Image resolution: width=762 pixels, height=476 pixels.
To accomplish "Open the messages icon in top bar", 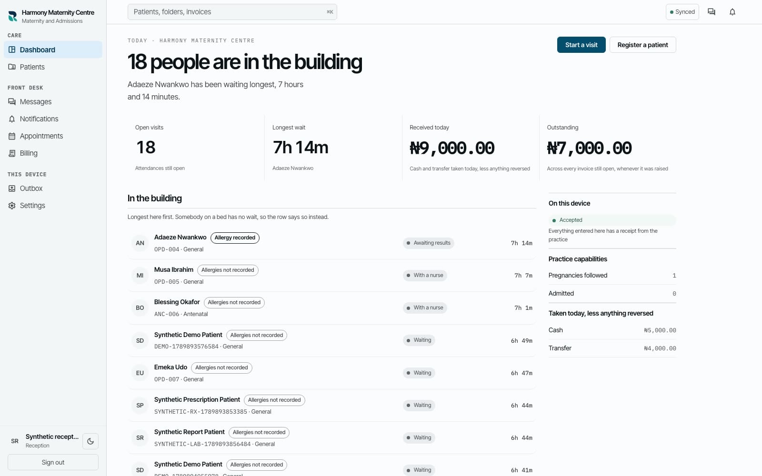I will click(x=712, y=12).
